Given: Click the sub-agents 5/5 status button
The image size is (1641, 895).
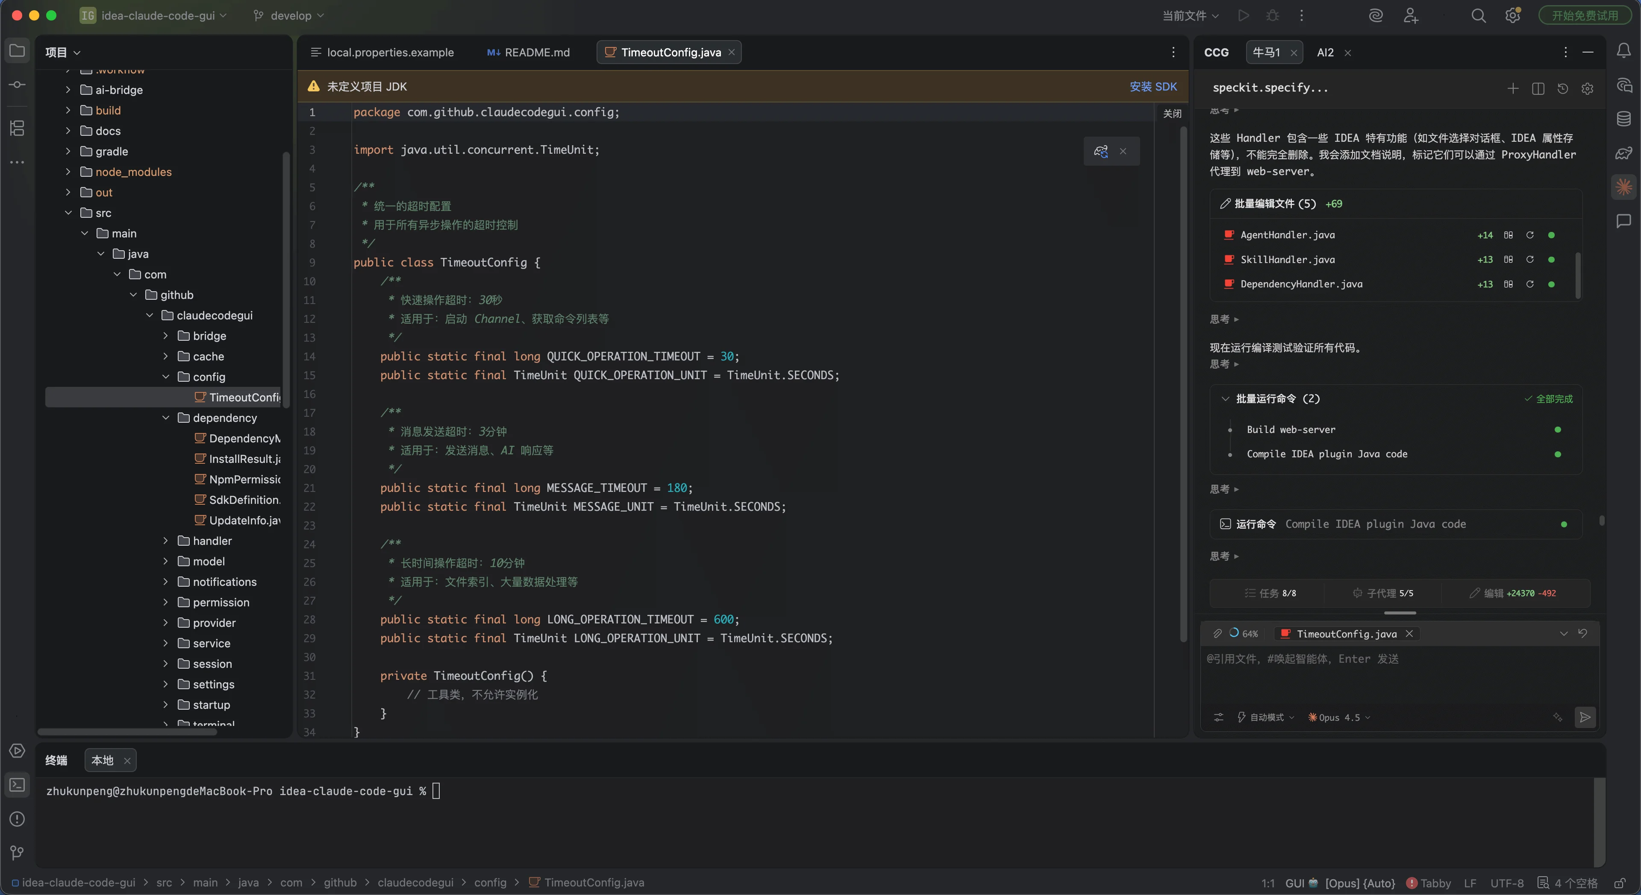Looking at the screenshot, I should (x=1383, y=593).
